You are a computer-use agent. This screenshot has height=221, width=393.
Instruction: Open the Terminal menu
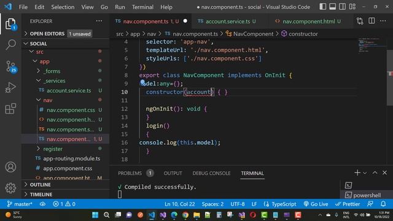point(142,7)
